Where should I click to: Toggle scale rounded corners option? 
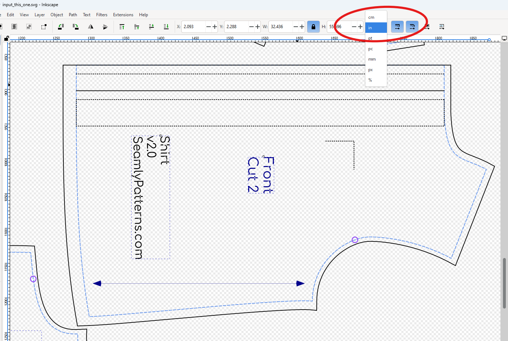tap(412, 27)
